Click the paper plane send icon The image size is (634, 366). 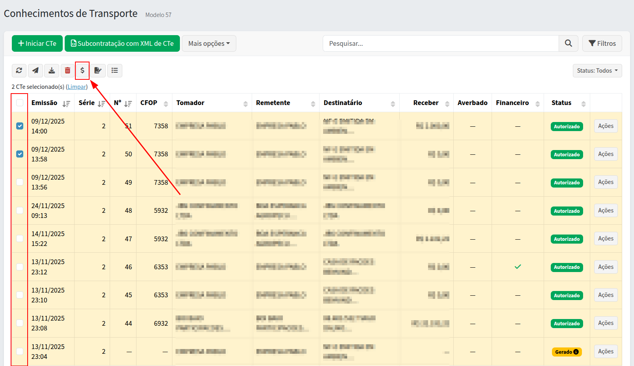point(36,71)
